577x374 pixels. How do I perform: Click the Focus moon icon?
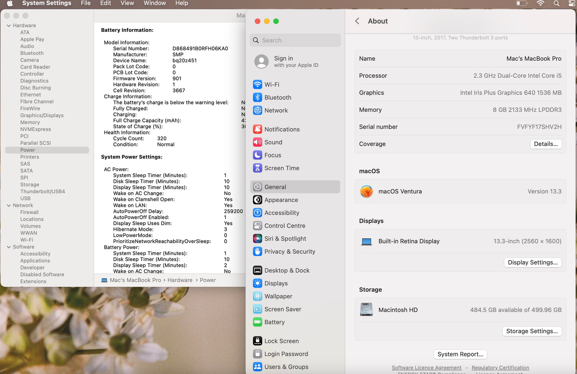[258, 155]
